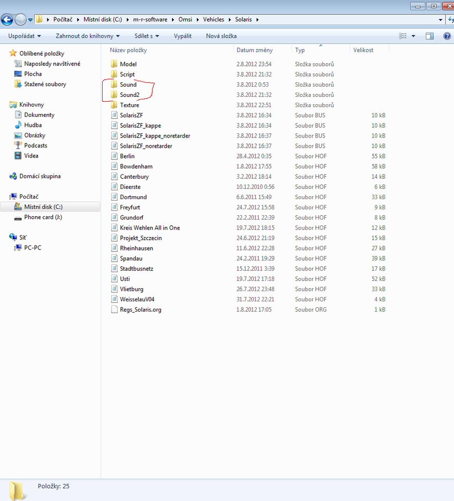Toggle the preview pane icon
The image size is (454, 501).
430,36
